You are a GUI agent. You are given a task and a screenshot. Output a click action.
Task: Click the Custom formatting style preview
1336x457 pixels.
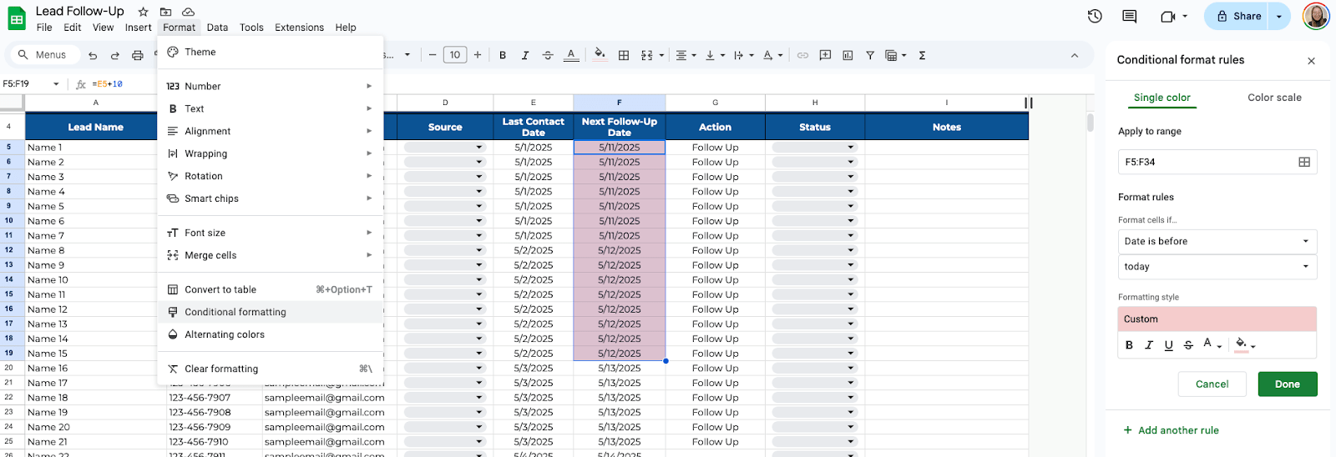coord(1217,319)
